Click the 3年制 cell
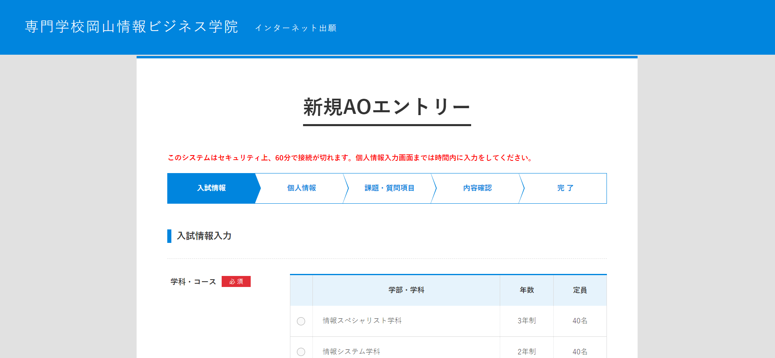 (x=527, y=321)
